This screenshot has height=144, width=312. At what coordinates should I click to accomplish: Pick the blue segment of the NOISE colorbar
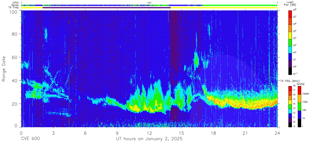[300, 115]
